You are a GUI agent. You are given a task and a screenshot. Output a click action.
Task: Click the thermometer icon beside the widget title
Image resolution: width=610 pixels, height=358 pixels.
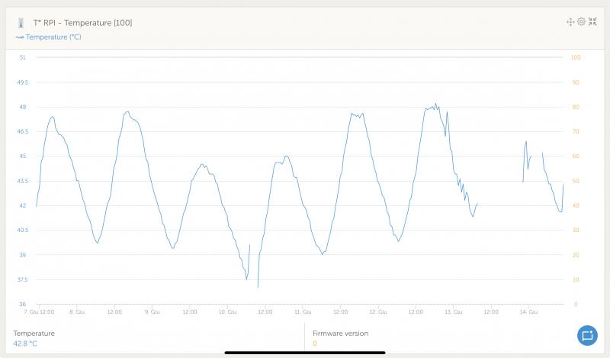21,23
